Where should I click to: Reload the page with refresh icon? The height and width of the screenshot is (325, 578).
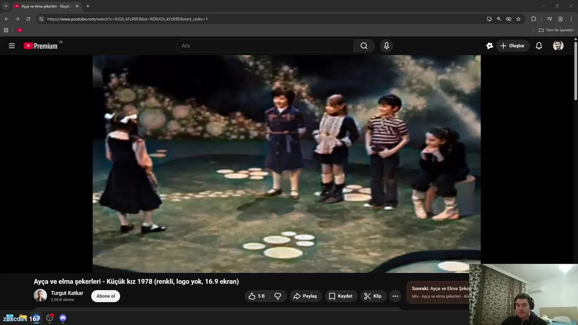[x=28, y=19]
